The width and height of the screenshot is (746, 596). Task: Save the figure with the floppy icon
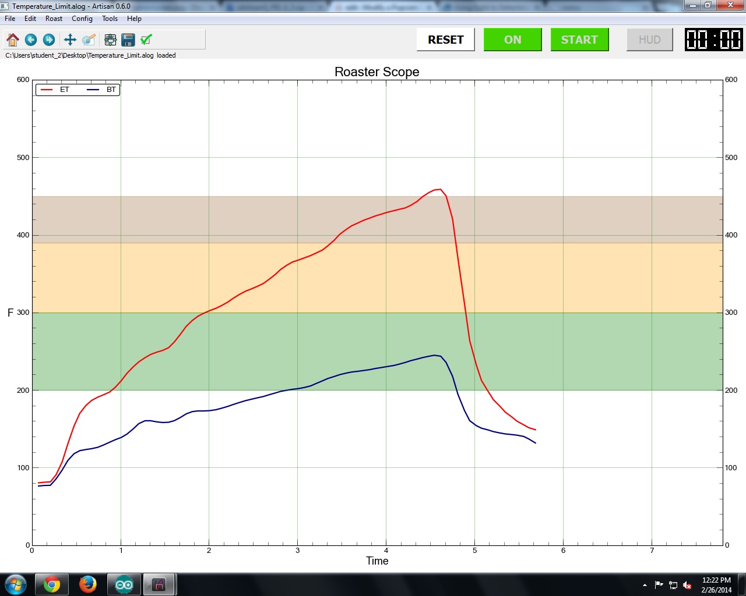[128, 40]
